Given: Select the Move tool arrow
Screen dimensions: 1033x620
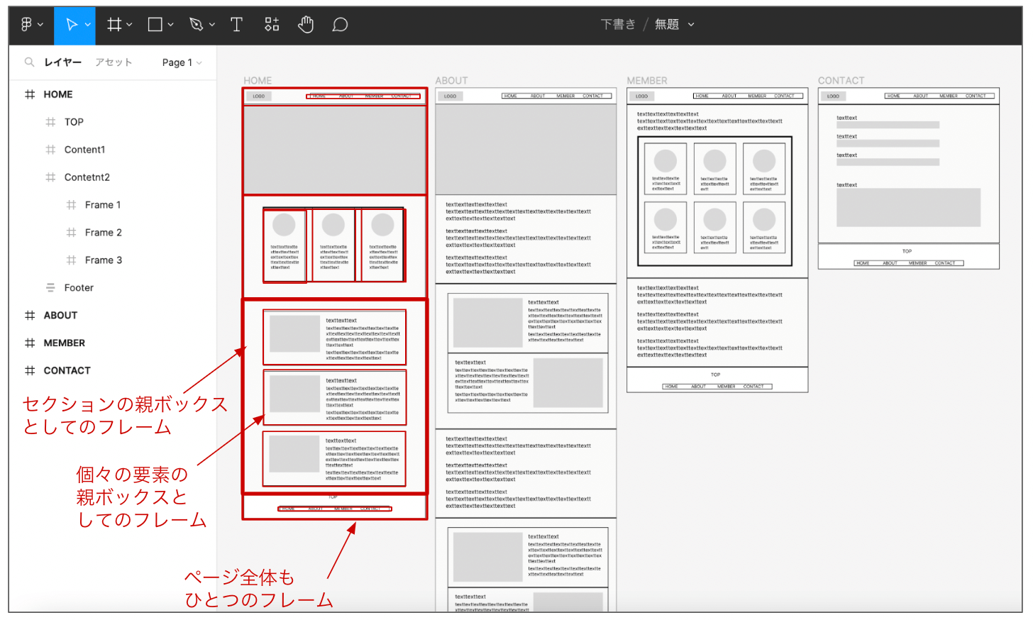Looking at the screenshot, I should coord(72,25).
